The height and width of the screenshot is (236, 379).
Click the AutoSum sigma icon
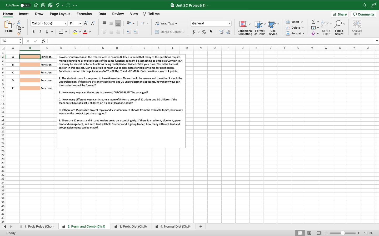pyautogui.click(x=313, y=22)
